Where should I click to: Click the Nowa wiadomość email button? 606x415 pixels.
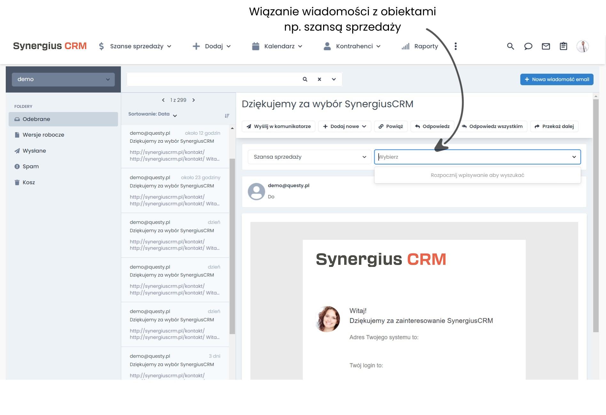pyautogui.click(x=556, y=79)
